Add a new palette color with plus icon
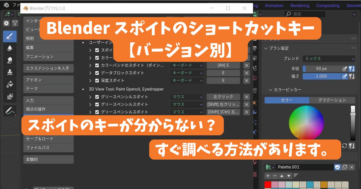The width and height of the screenshot is (361, 189). click(x=268, y=175)
